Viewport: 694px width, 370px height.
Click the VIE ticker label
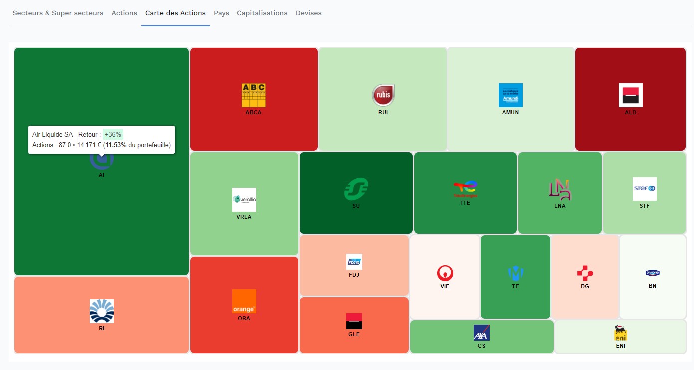445,287
